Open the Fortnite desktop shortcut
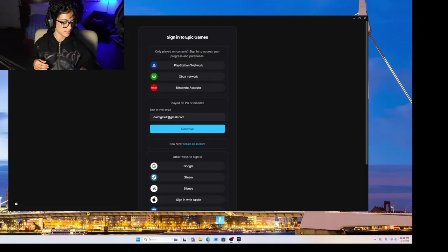This screenshot has width=448, height=252. coord(220,222)
